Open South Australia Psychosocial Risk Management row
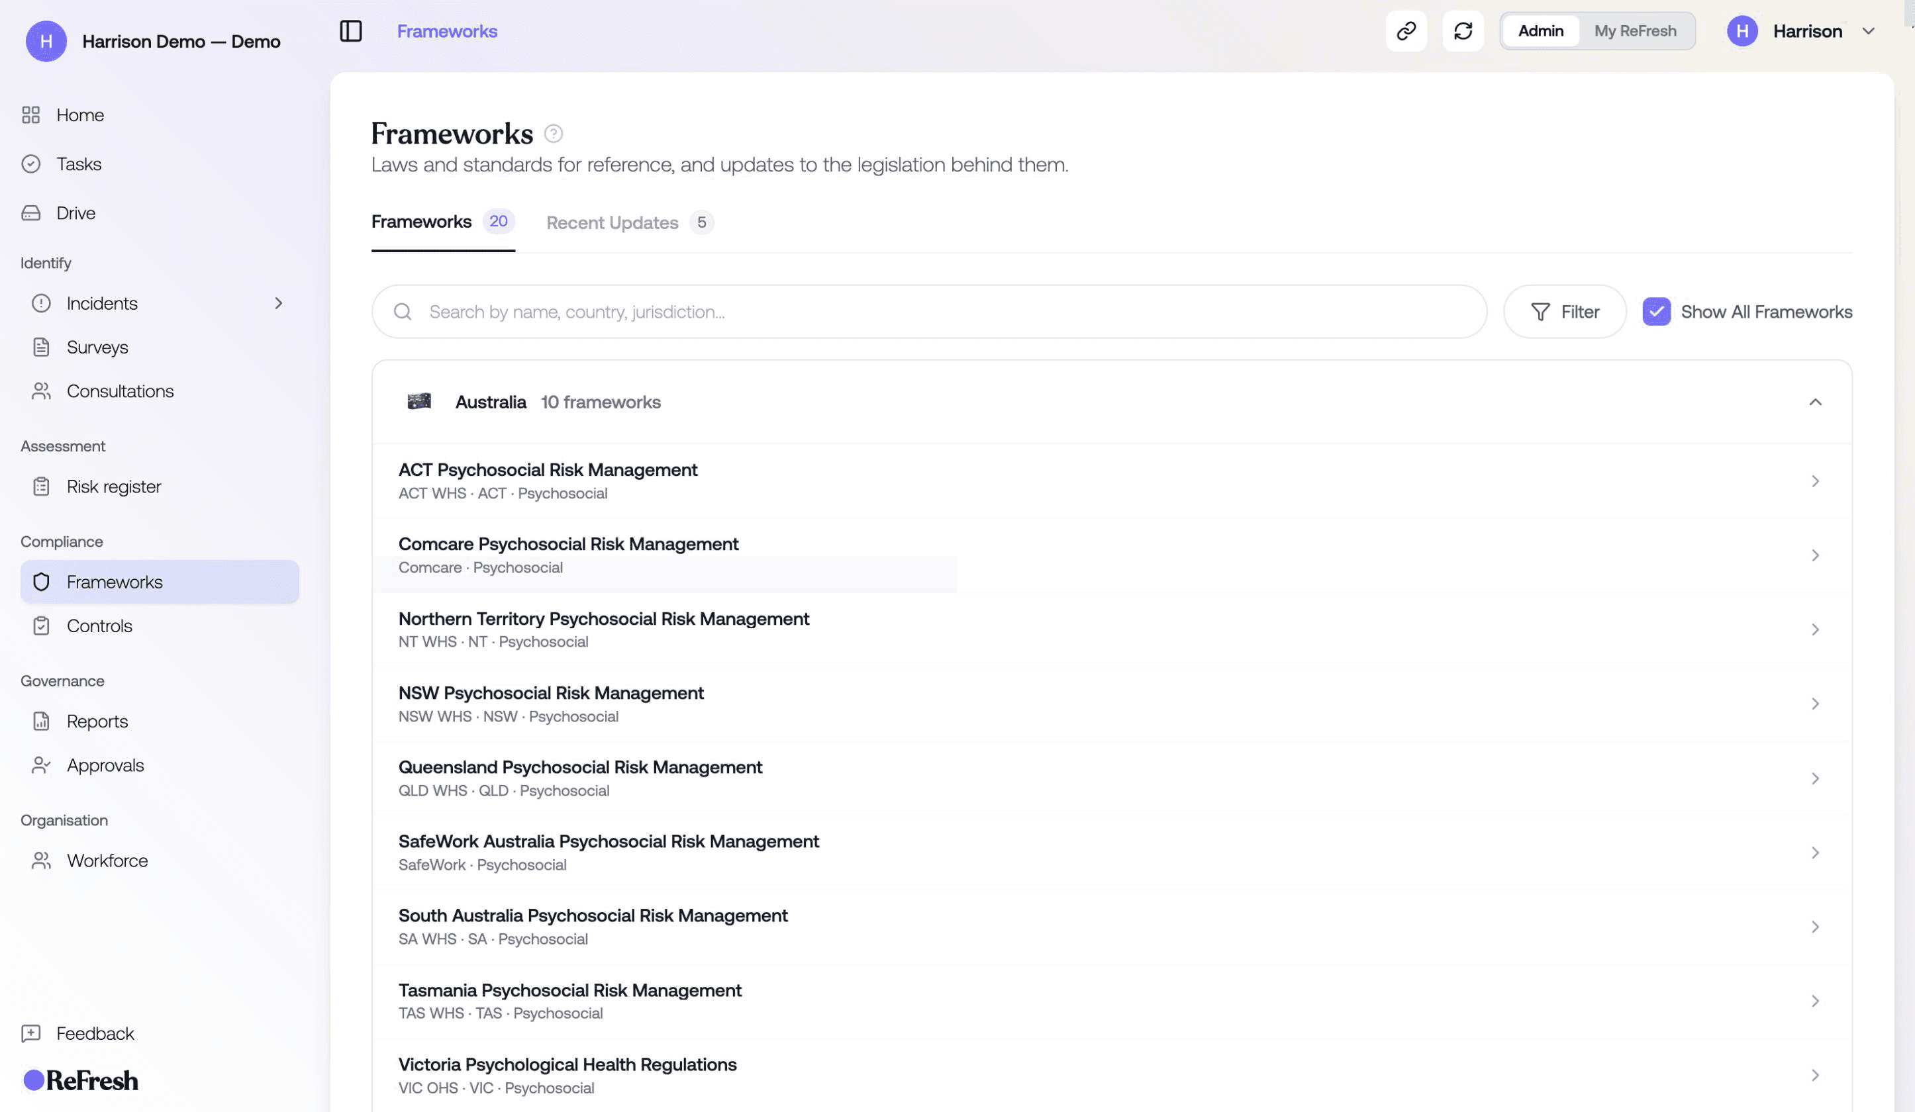 point(1112,927)
